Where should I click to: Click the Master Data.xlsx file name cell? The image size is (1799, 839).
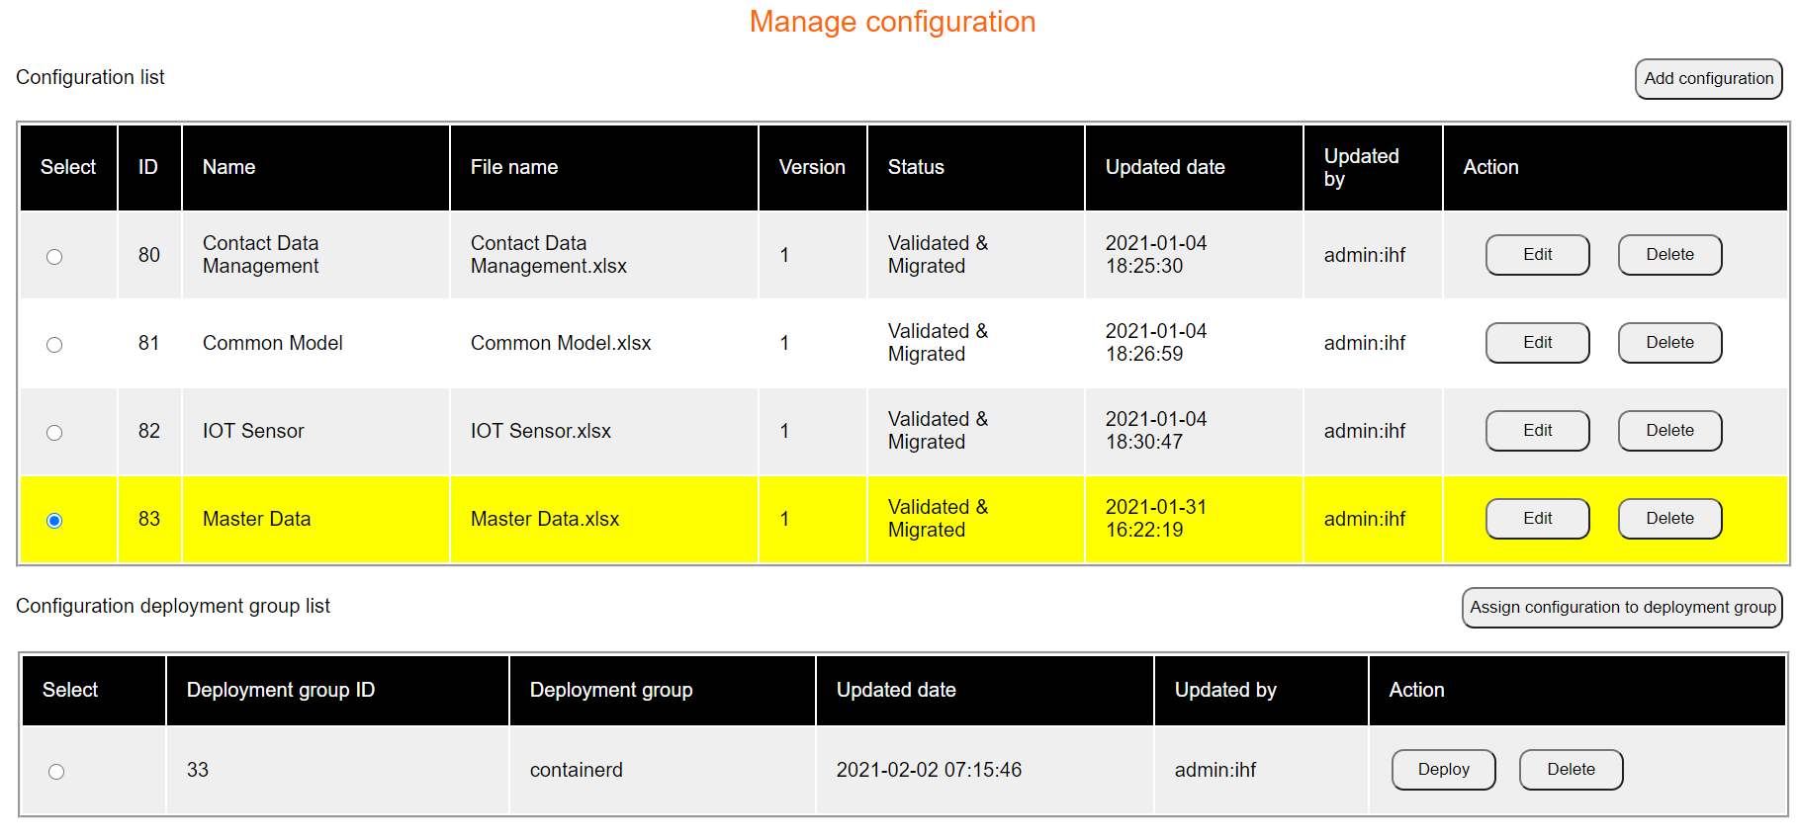[603, 519]
